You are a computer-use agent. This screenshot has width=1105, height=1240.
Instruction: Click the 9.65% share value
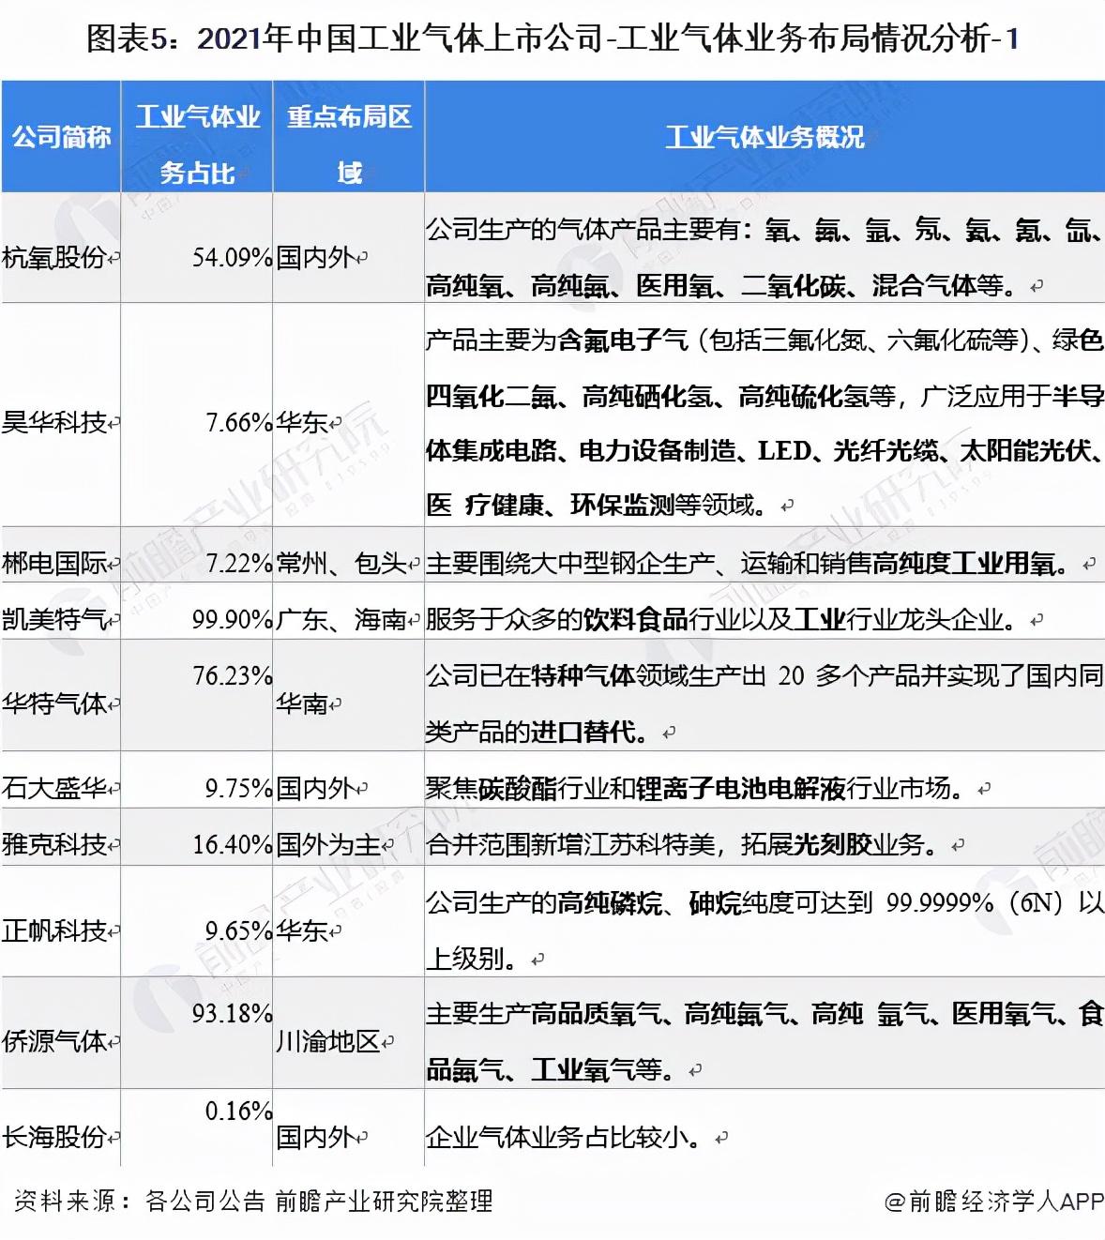(x=238, y=930)
